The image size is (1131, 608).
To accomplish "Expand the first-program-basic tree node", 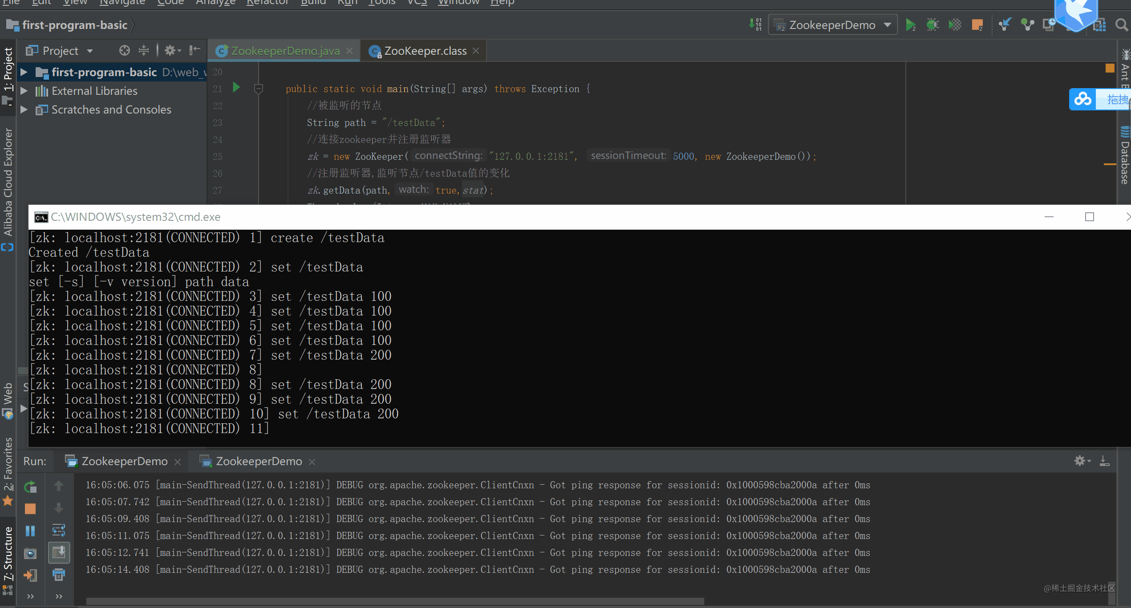I will coord(24,72).
